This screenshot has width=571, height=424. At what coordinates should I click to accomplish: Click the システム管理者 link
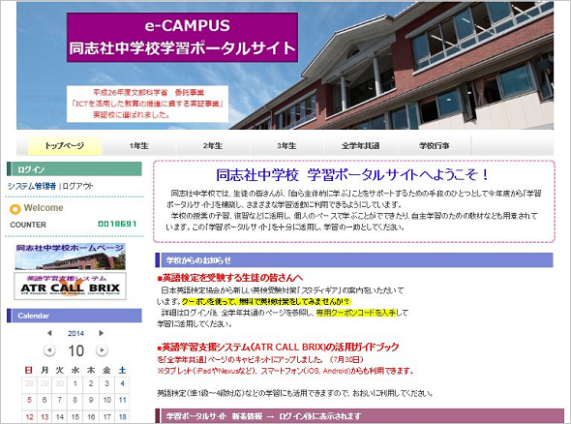point(32,186)
